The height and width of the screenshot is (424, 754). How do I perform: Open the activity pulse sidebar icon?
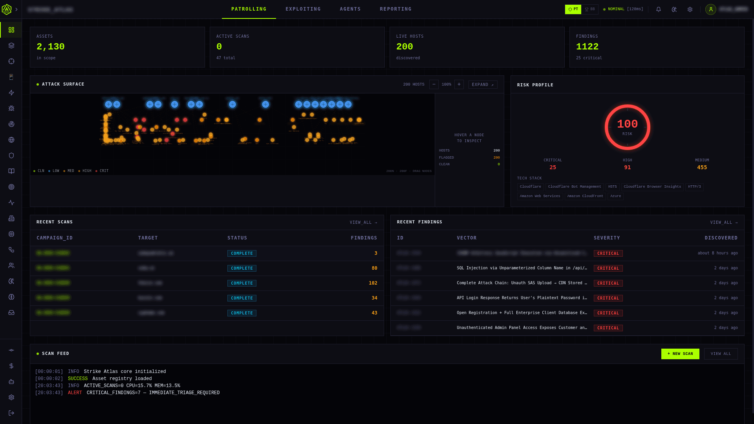pos(11,203)
